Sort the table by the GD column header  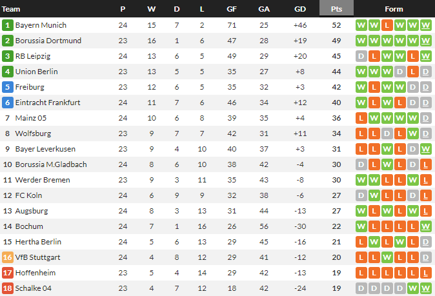click(300, 9)
